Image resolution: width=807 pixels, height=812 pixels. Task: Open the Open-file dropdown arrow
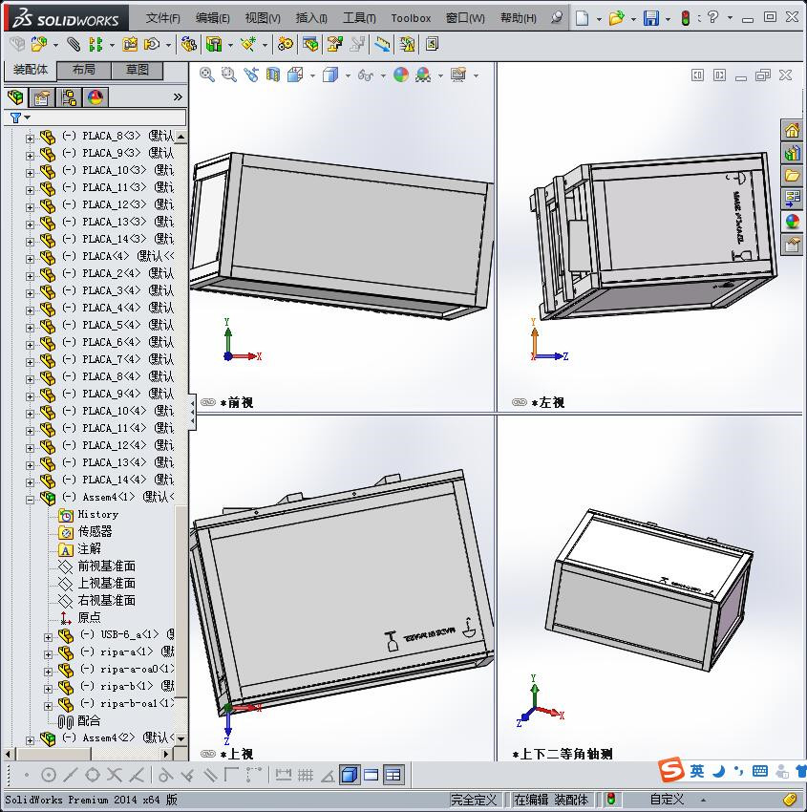point(633,19)
